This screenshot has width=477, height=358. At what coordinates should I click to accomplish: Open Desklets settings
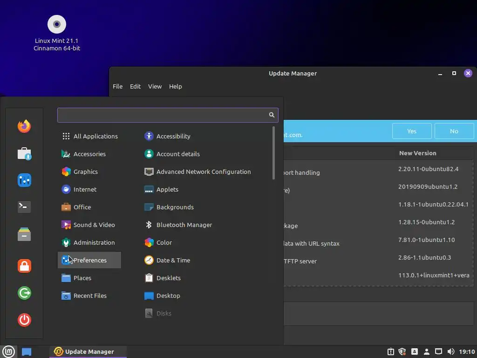click(163, 278)
